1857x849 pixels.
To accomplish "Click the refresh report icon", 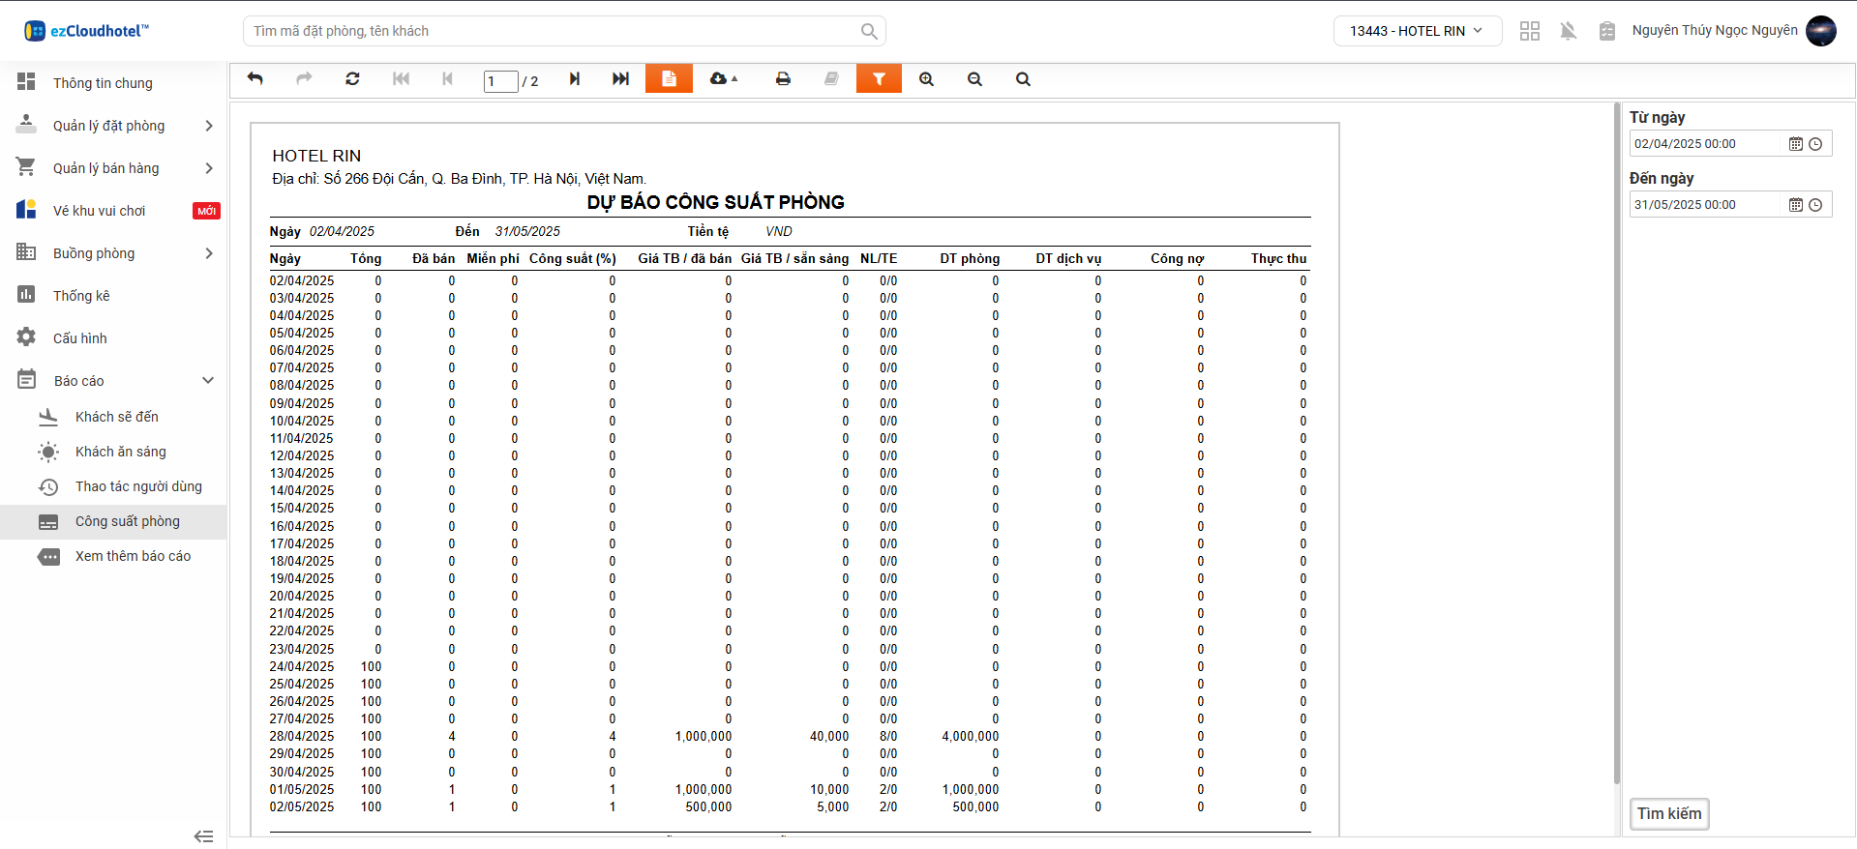I will click(x=352, y=79).
